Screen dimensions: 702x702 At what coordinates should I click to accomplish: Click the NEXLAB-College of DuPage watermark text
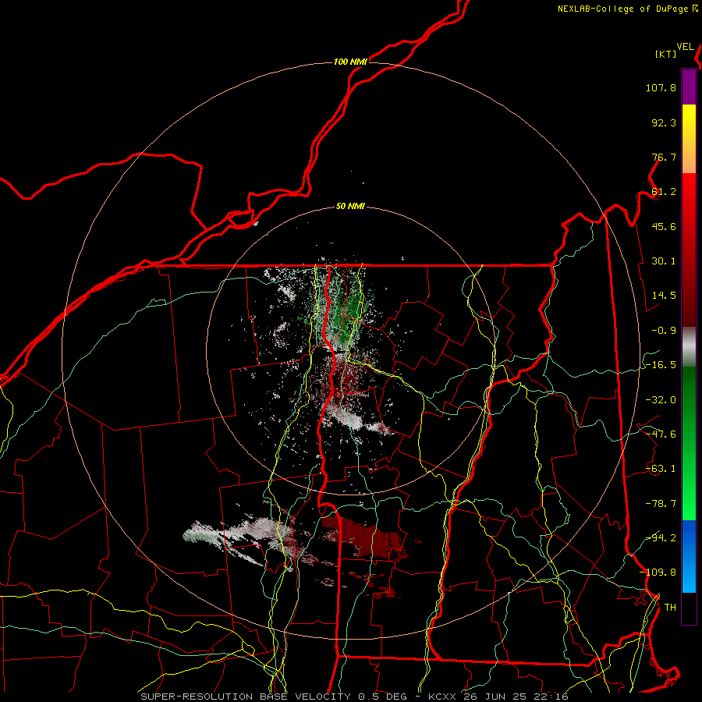(x=627, y=9)
